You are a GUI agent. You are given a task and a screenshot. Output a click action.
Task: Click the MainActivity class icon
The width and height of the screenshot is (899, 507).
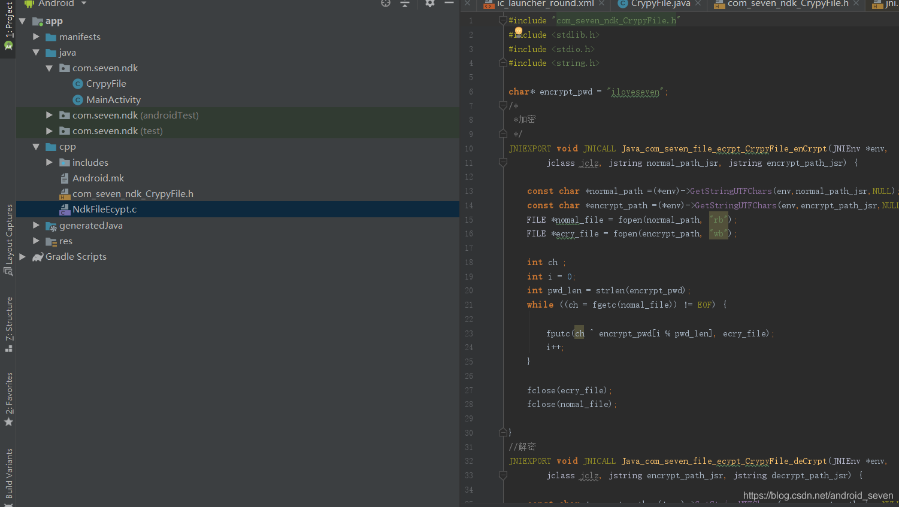tap(78, 99)
